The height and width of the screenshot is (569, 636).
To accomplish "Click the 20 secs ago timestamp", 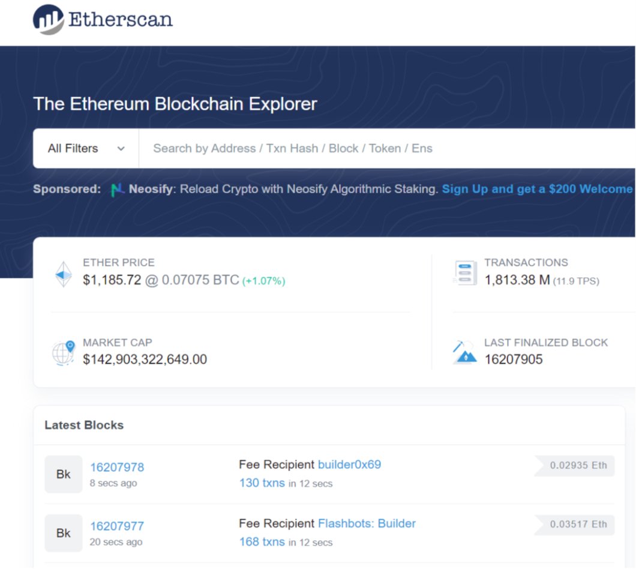I will click(x=116, y=542).
